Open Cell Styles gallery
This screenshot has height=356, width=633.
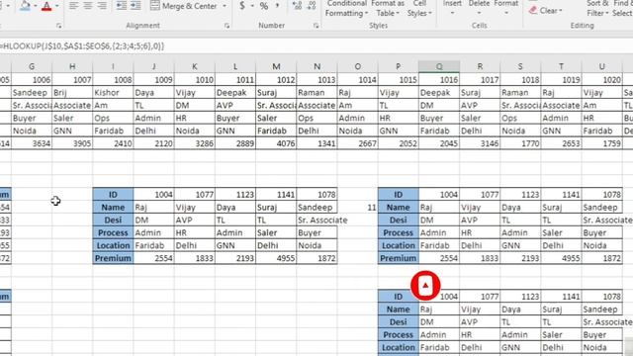[x=419, y=9]
